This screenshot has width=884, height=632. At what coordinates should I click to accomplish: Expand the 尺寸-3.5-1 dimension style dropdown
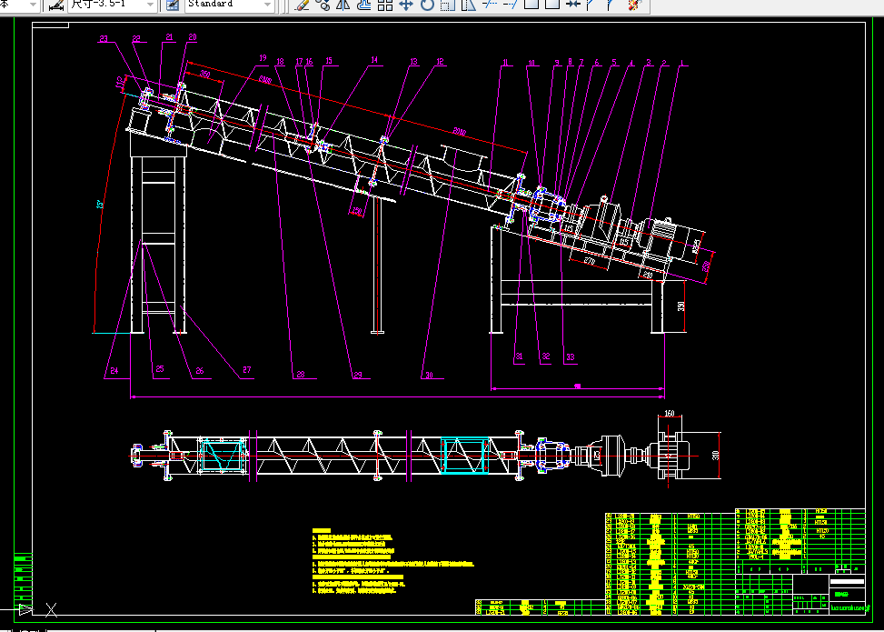[x=150, y=5]
